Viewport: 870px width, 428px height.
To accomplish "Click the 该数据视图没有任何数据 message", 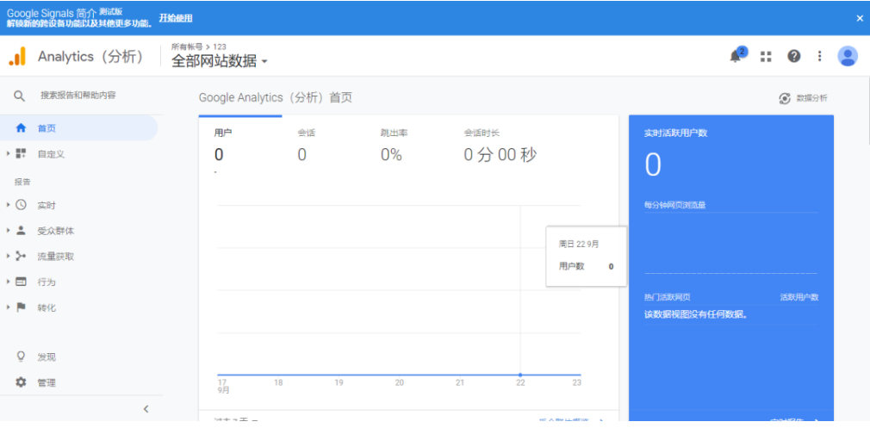I will pos(696,314).
